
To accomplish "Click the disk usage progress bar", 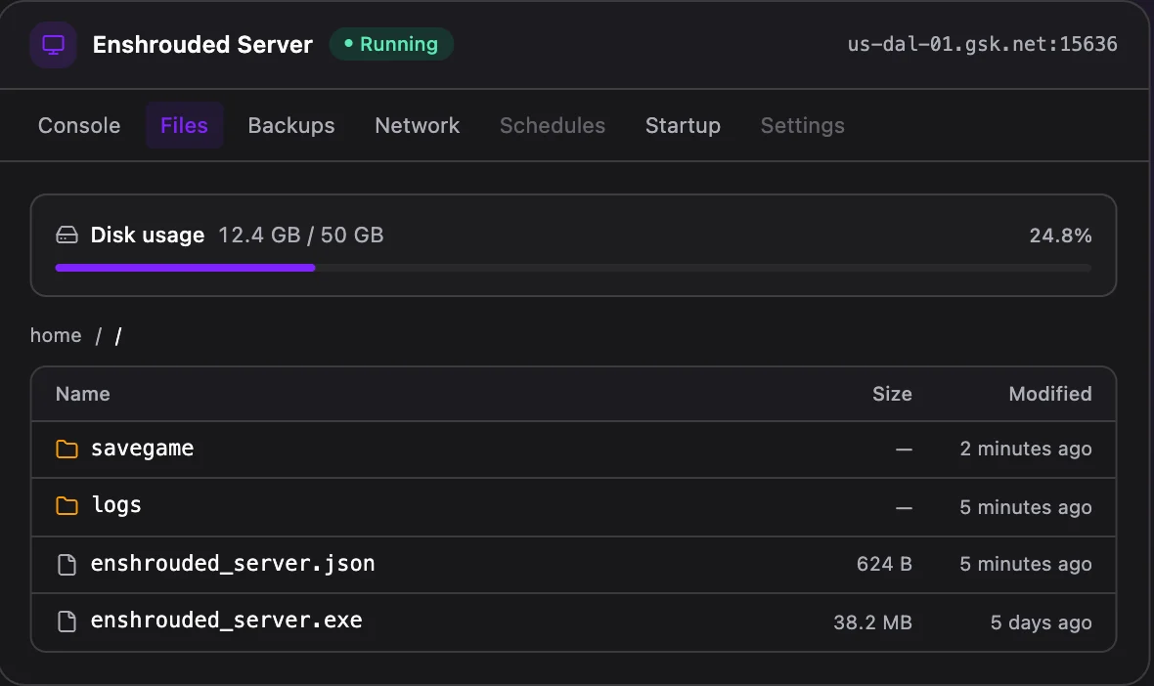I will (573, 268).
